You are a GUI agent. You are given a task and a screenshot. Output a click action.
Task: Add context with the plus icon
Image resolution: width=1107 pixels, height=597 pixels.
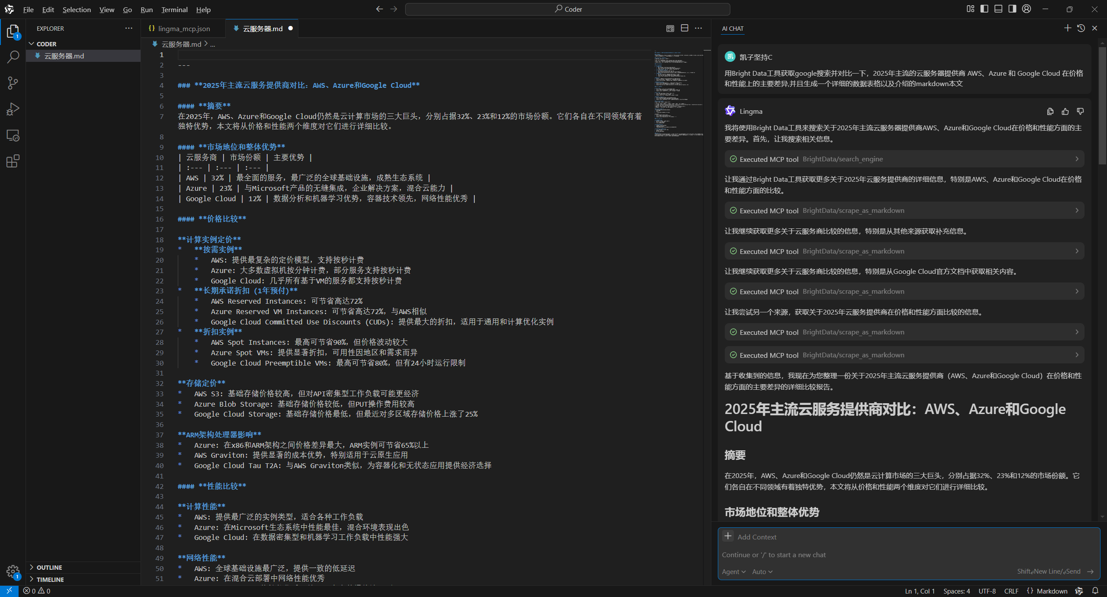pos(728,536)
